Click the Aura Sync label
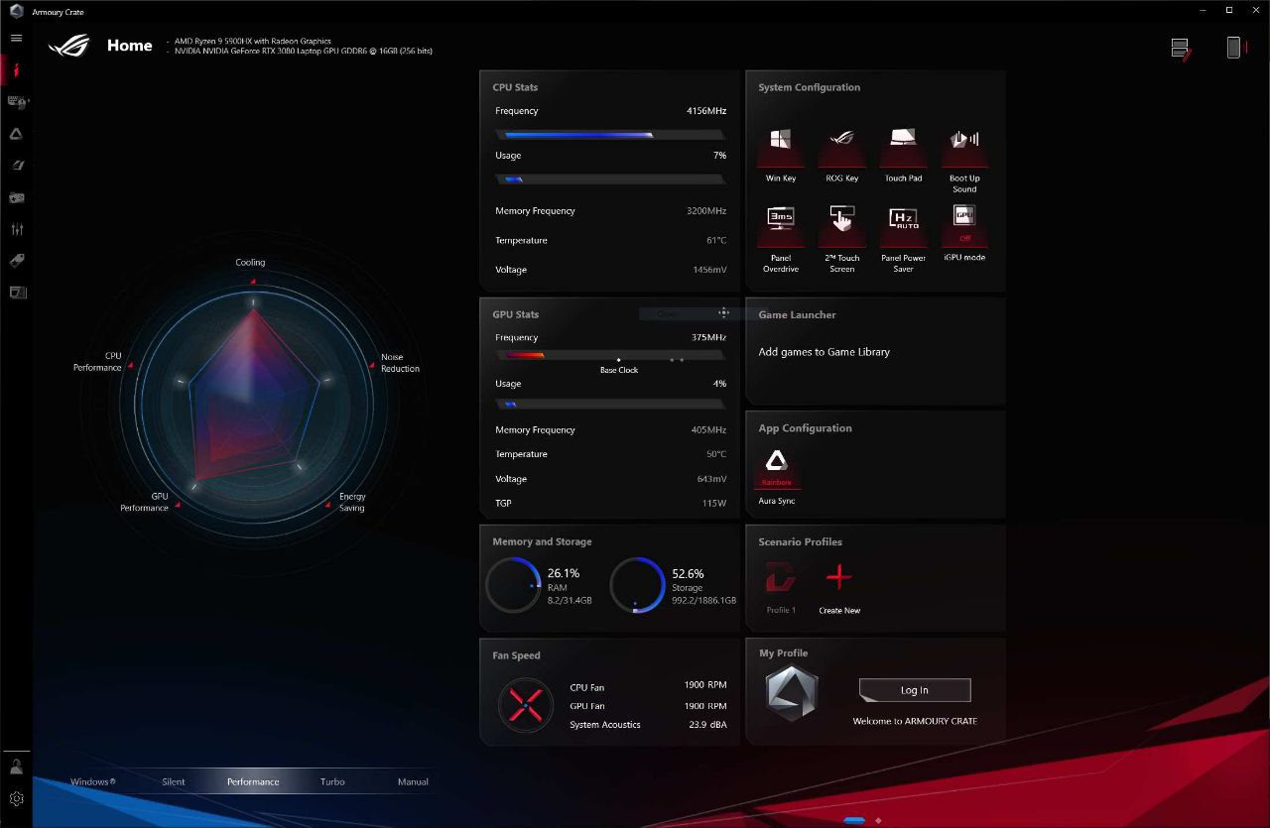This screenshot has width=1270, height=828. 777,501
